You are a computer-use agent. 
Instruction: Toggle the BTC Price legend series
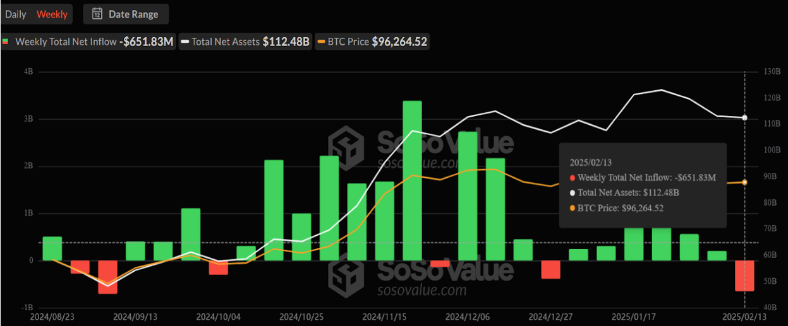(373, 42)
